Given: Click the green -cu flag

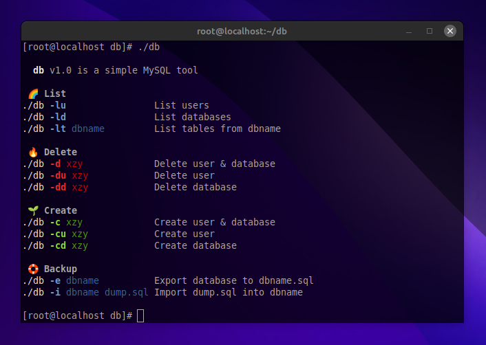Looking at the screenshot, I should tap(58, 234).
